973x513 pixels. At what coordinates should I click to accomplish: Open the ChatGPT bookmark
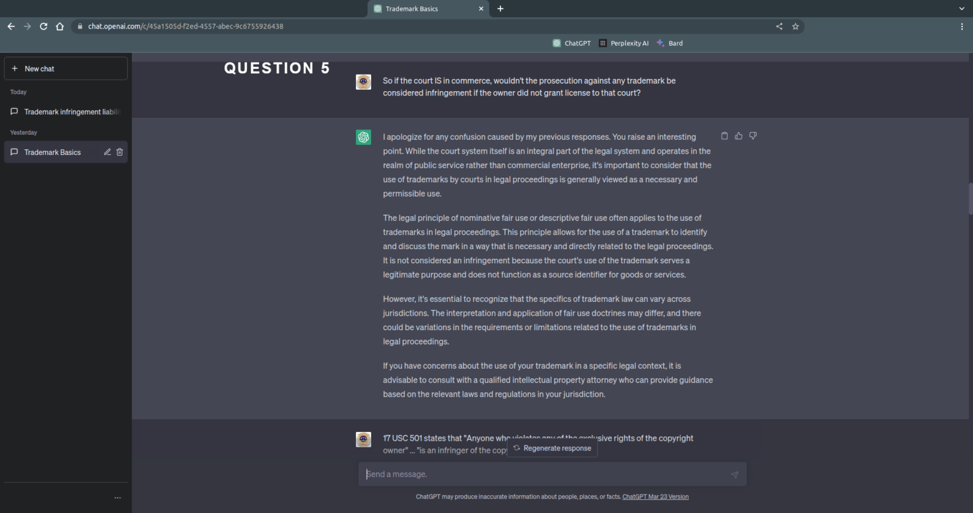tap(571, 43)
